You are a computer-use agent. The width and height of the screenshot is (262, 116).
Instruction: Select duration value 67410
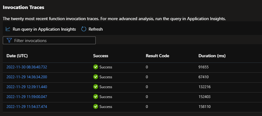pyautogui.click(x=203, y=77)
